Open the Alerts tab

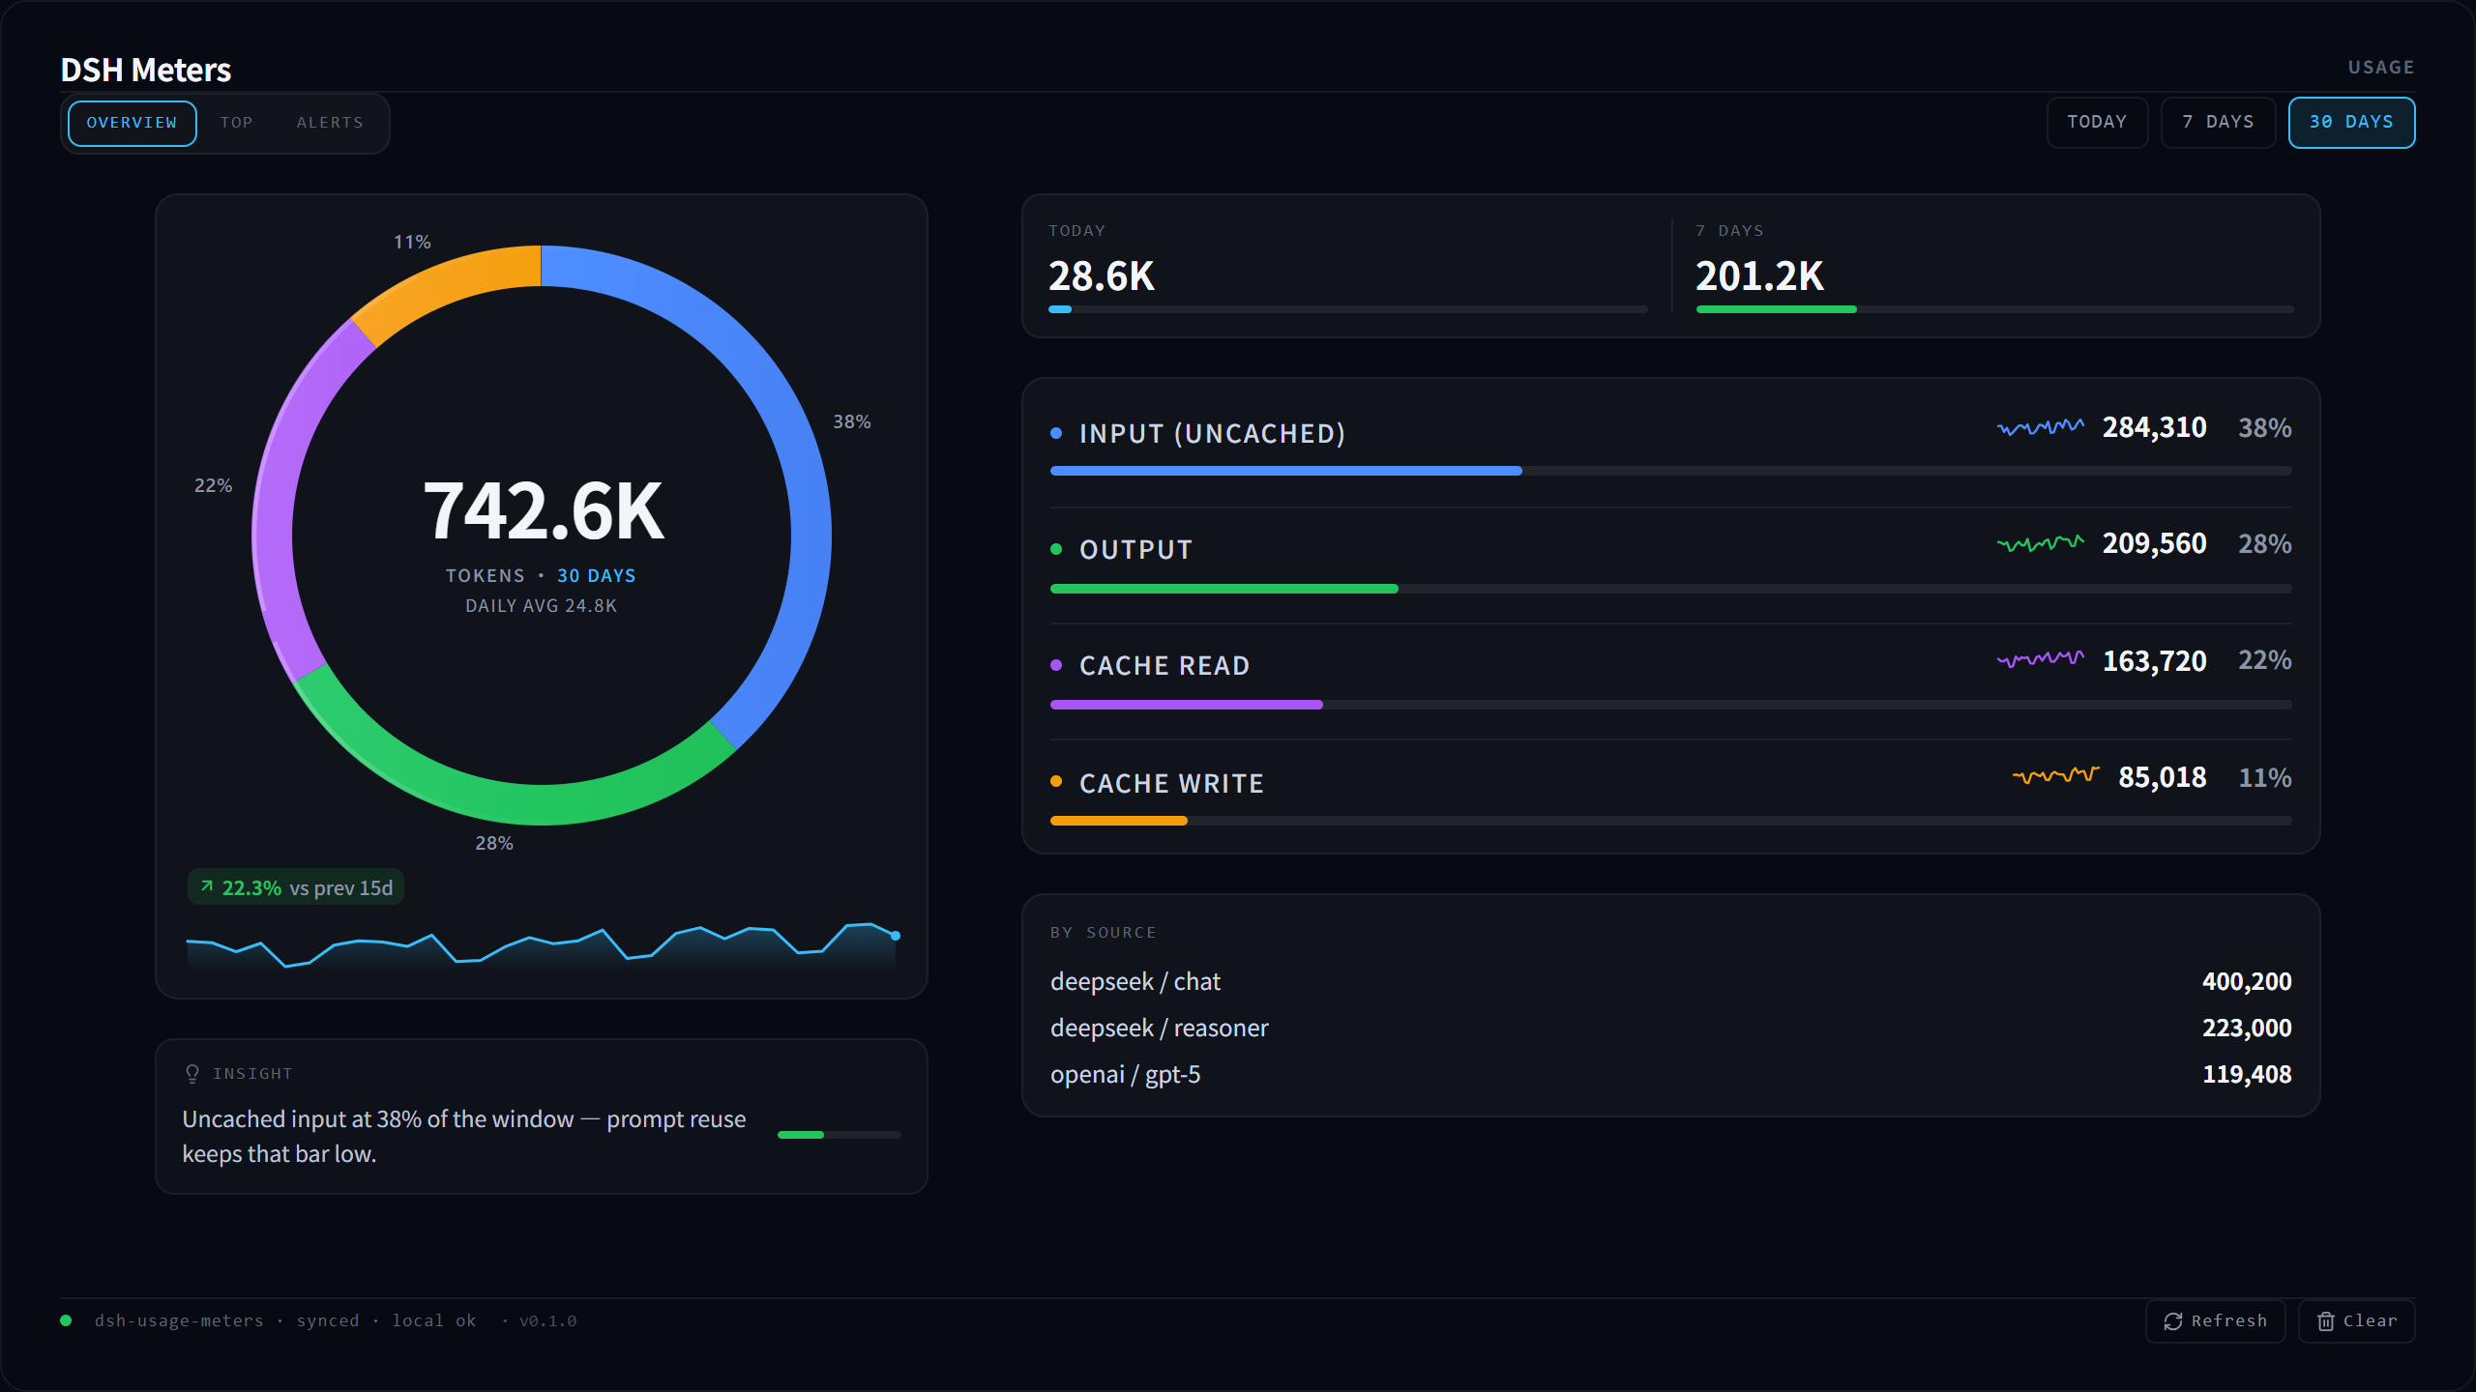pos(330,123)
